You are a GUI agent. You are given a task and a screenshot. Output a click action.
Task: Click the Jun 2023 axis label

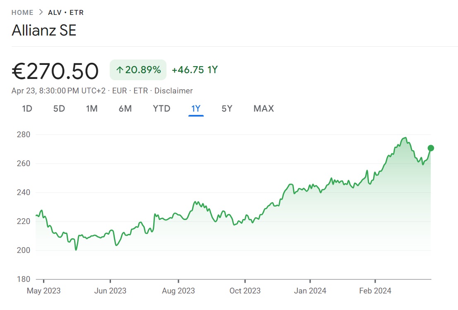(110, 291)
